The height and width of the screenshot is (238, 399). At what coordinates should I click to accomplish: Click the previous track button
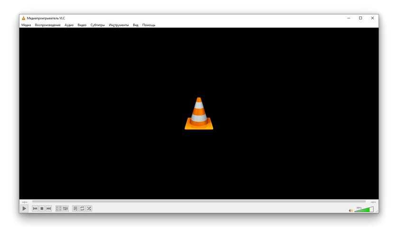point(35,208)
